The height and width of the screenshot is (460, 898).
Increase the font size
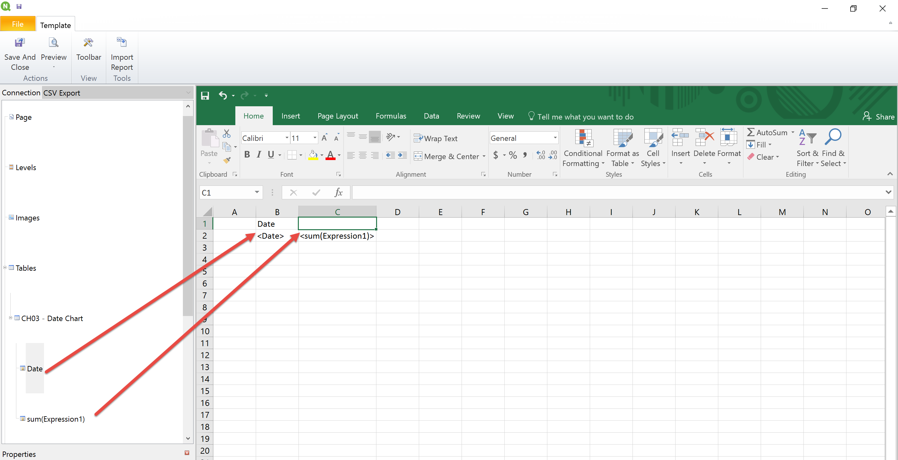(x=325, y=137)
